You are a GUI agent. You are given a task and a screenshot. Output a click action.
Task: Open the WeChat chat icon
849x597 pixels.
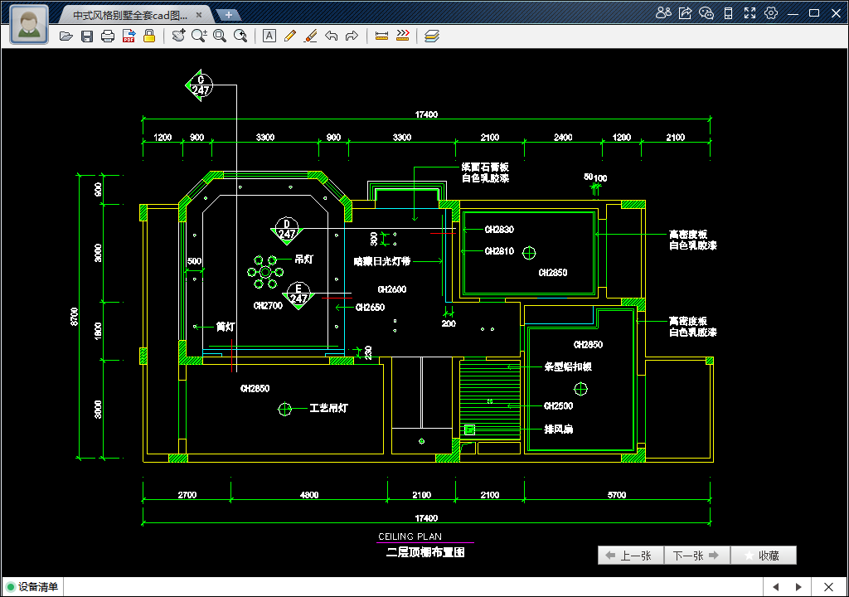(706, 13)
